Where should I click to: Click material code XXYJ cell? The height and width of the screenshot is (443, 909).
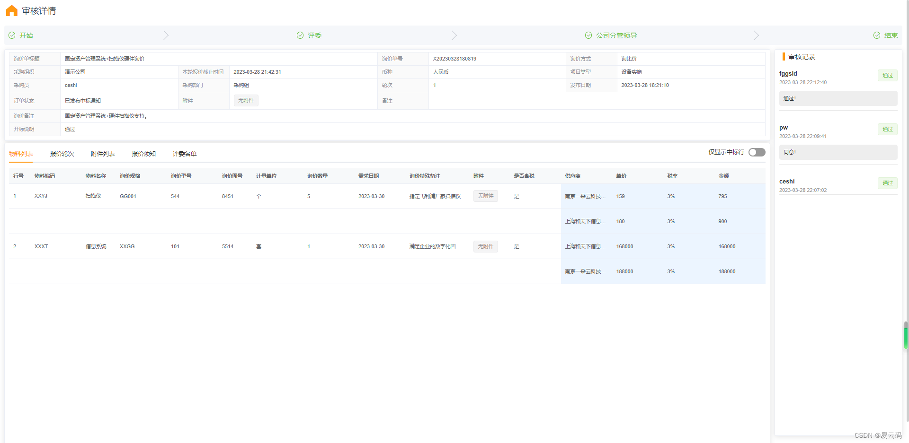(x=41, y=196)
